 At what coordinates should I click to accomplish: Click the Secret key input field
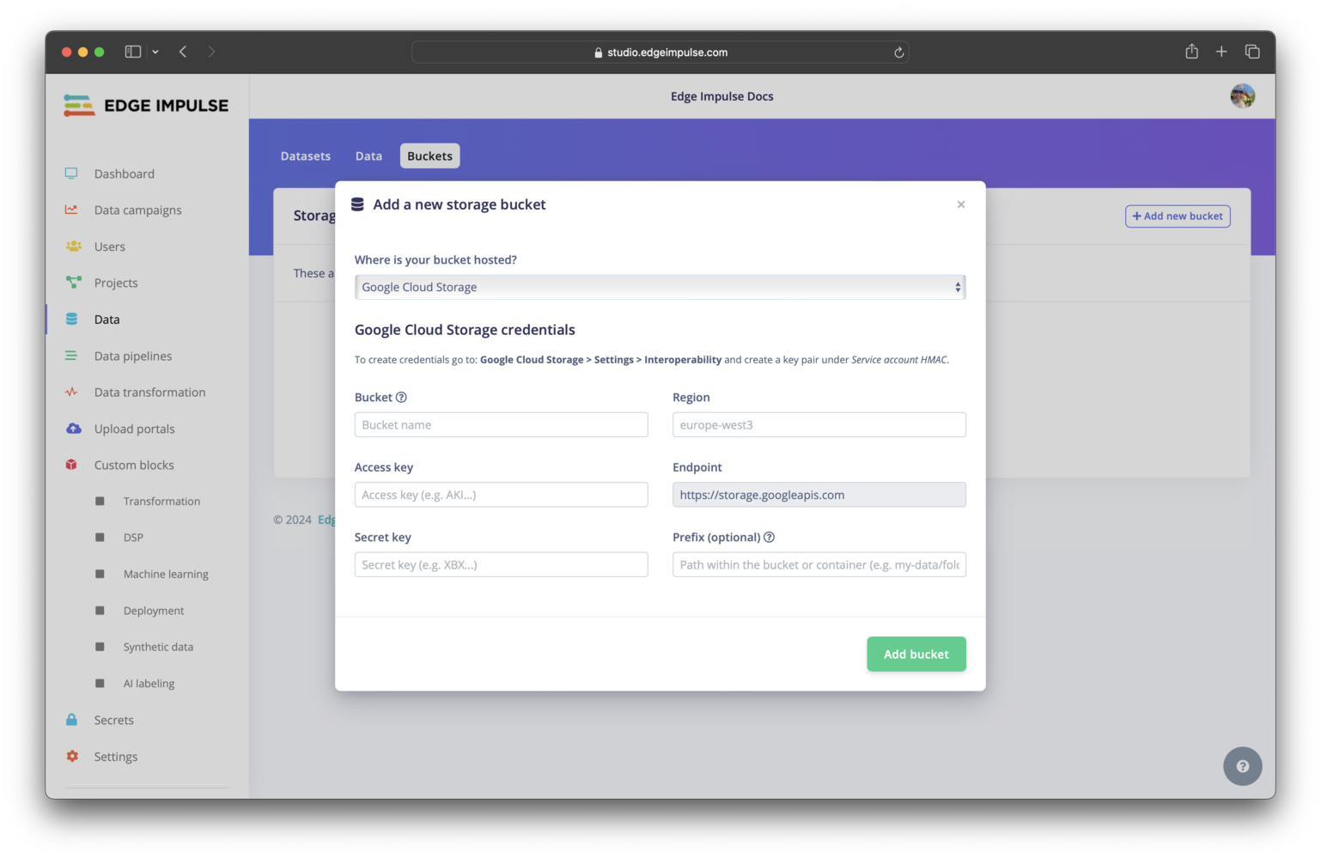[x=502, y=564]
